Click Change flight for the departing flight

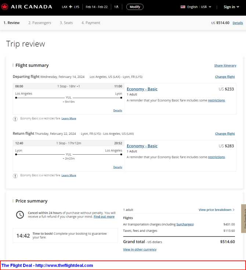click(x=225, y=77)
